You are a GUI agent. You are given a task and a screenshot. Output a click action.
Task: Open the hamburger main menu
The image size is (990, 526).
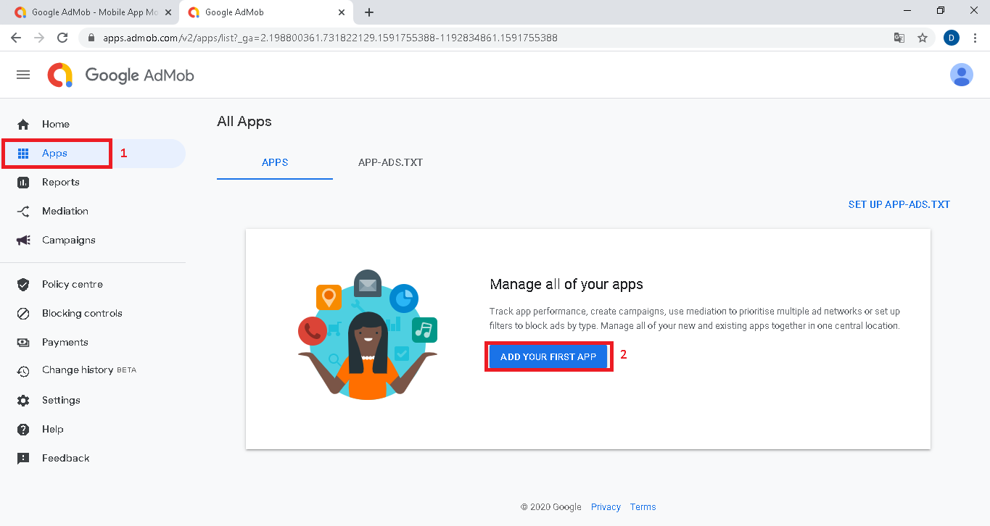[x=23, y=75]
